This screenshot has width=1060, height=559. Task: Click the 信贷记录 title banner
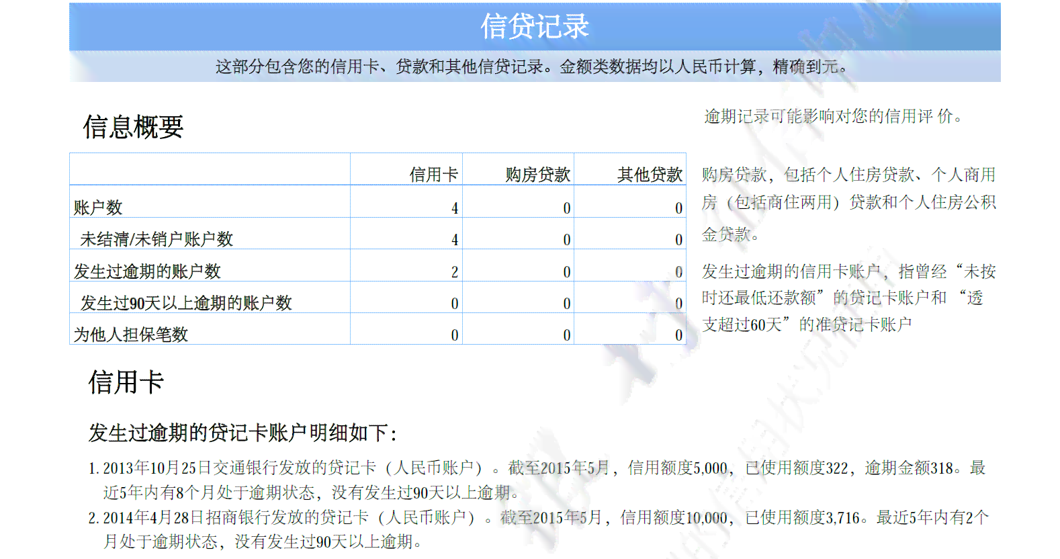coord(535,27)
